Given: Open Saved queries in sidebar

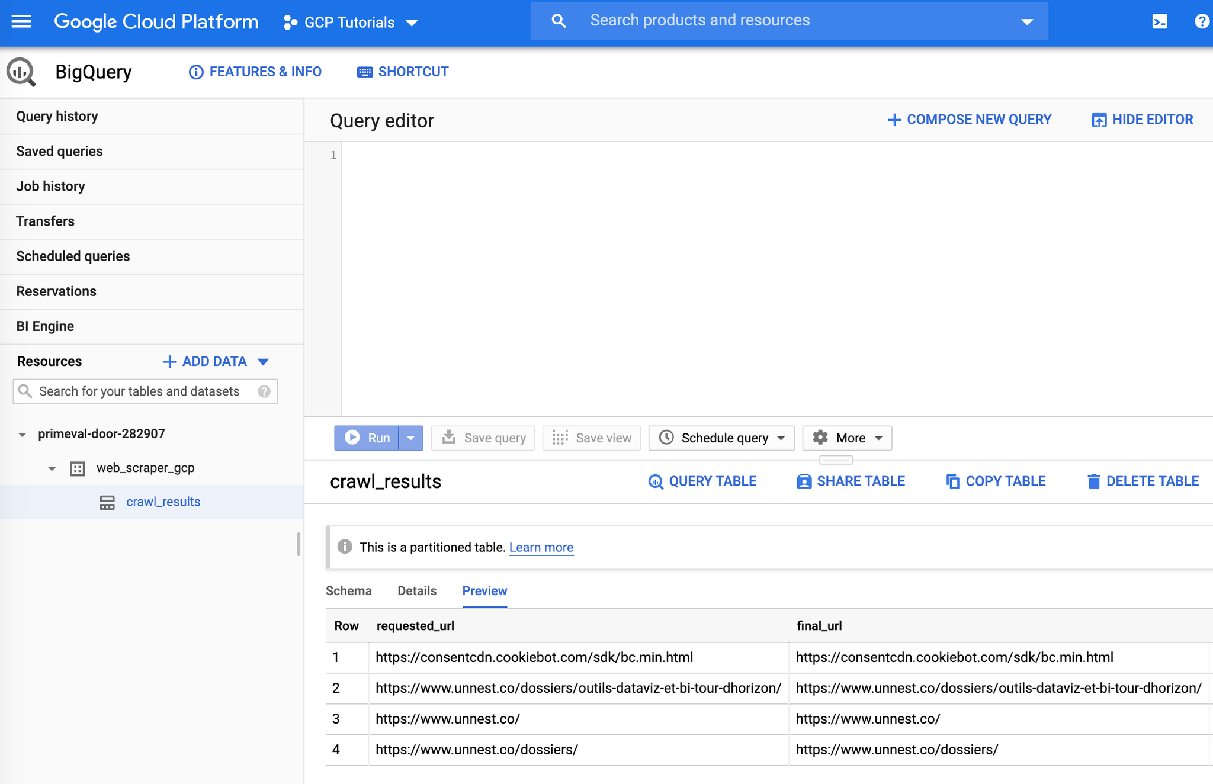Looking at the screenshot, I should [152, 152].
